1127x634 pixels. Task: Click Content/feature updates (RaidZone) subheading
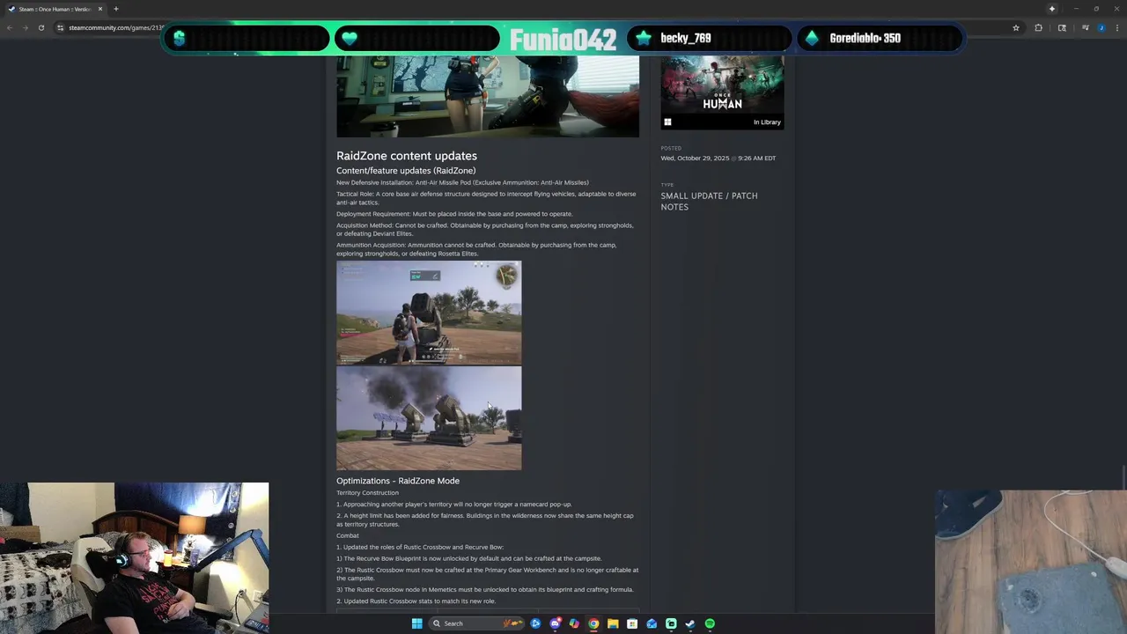tap(406, 171)
